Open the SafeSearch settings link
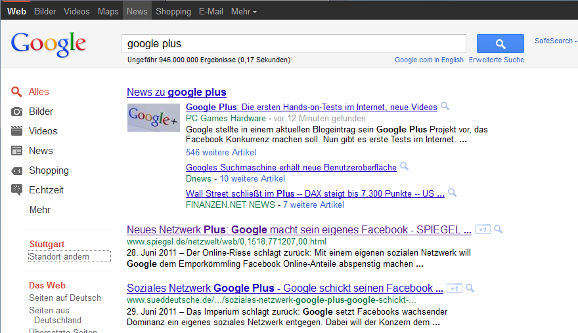This screenshot has height=333, width=578. [556, 41]
